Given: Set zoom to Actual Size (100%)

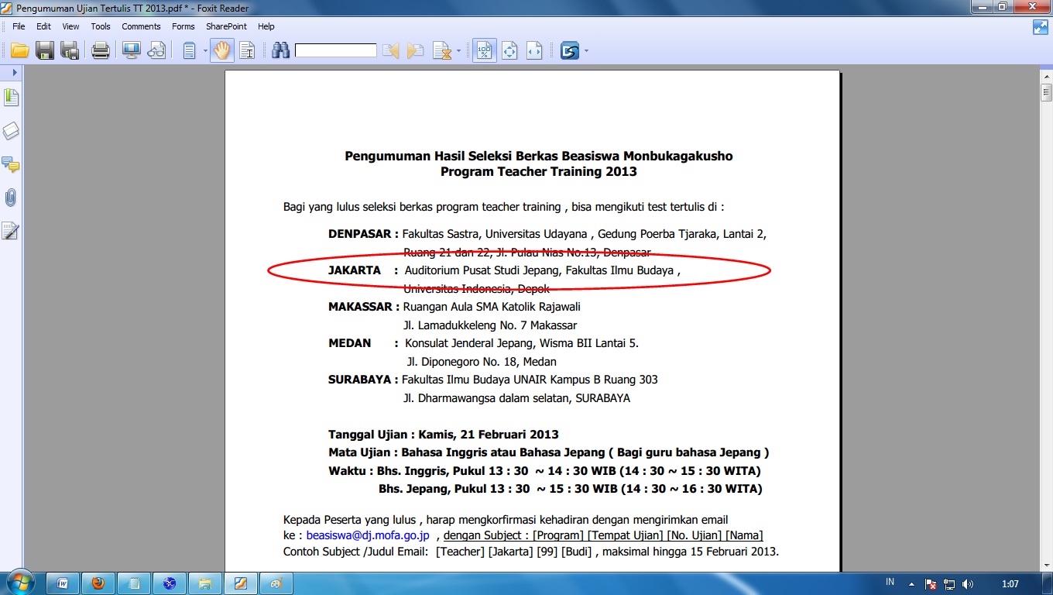Looking at the screenshot, I should [x=485, y=51].
